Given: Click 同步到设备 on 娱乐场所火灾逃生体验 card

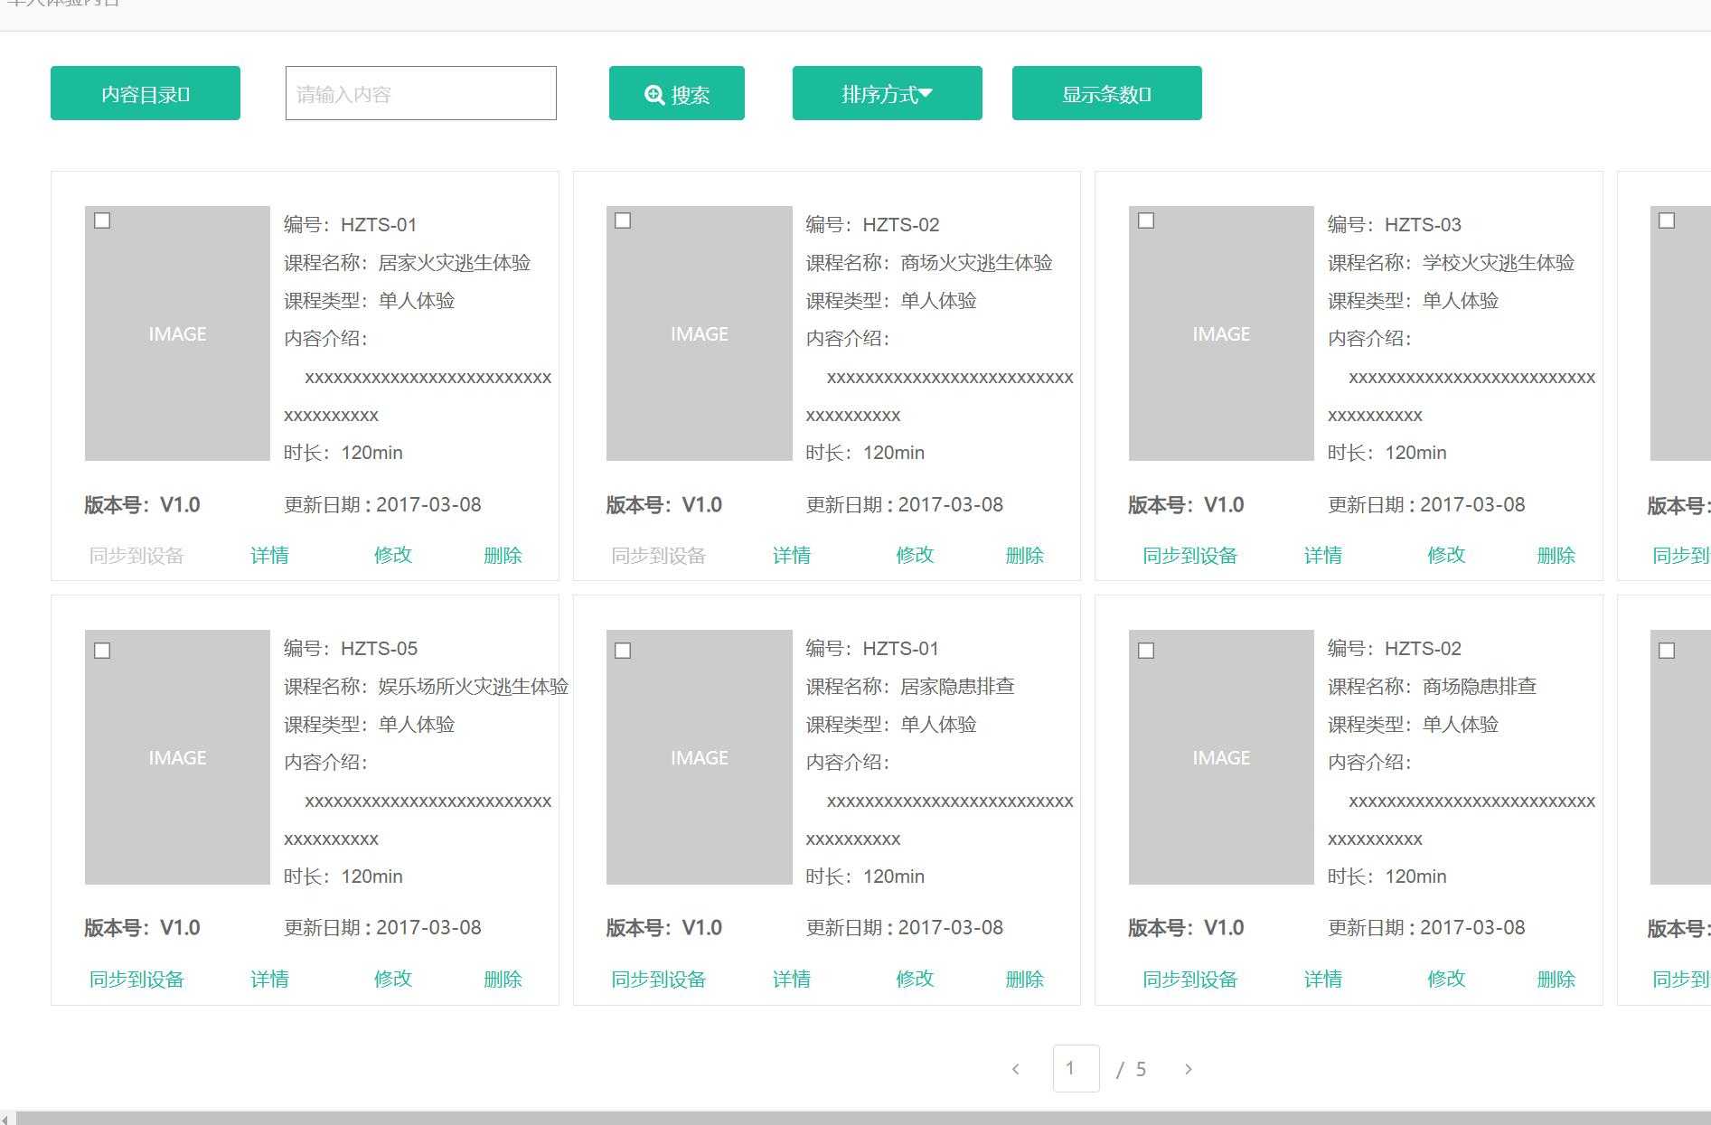Looking at the screenshot, I should pyautogui.click(x=136, y=979).
